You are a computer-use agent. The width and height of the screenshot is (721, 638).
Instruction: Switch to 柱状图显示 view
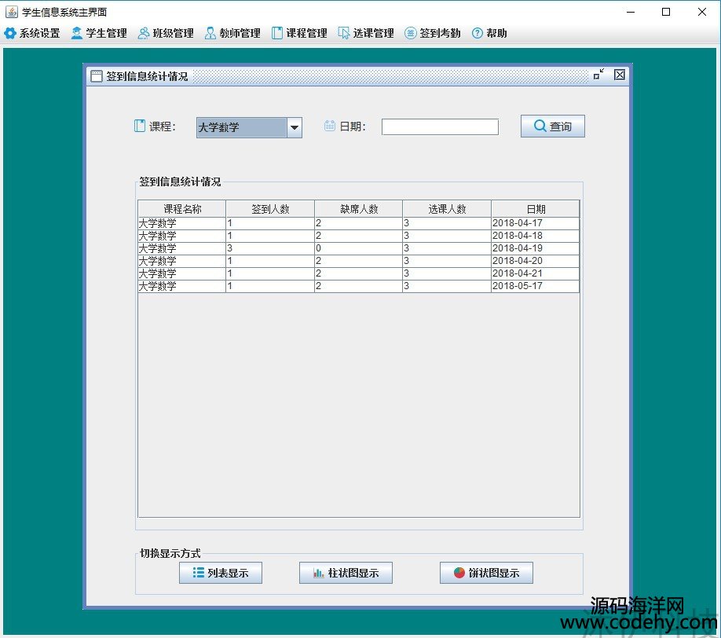[x=346, y=573]
